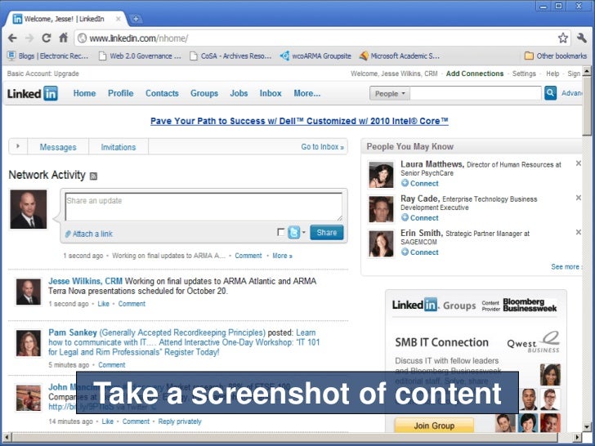Dismiss Laura Matthews suggestion
The height and width of the screenshot is (446, 595).
578,163
